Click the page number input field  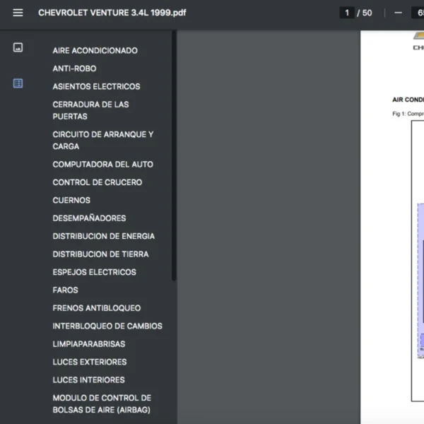346,13
